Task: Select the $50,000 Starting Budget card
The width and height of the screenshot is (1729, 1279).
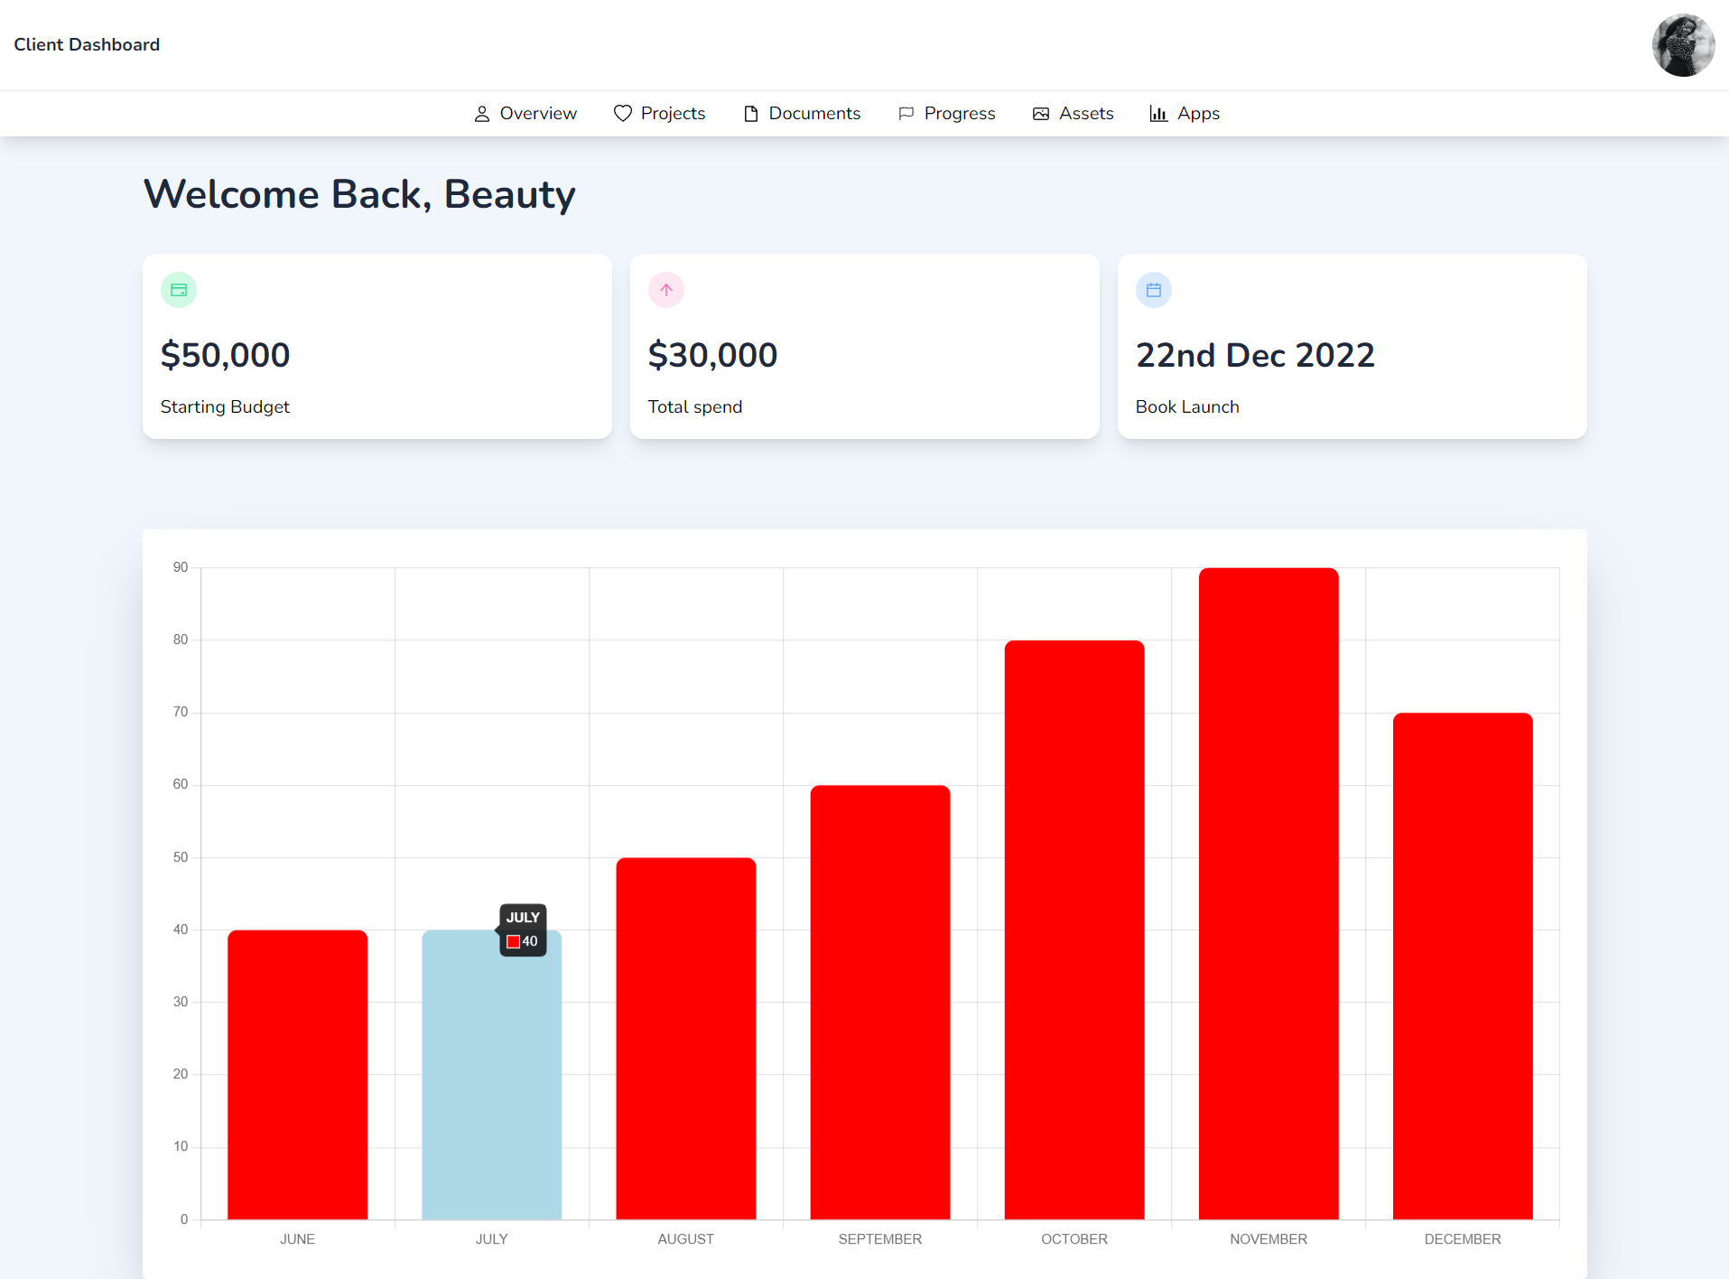Action: pos(377,347)
